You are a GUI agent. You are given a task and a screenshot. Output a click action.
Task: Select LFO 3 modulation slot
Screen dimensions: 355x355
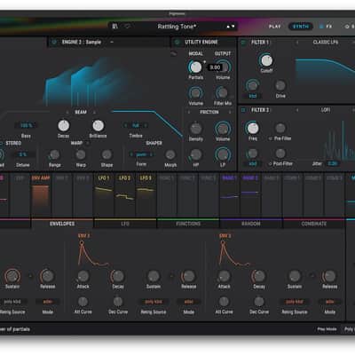[146, 195]
